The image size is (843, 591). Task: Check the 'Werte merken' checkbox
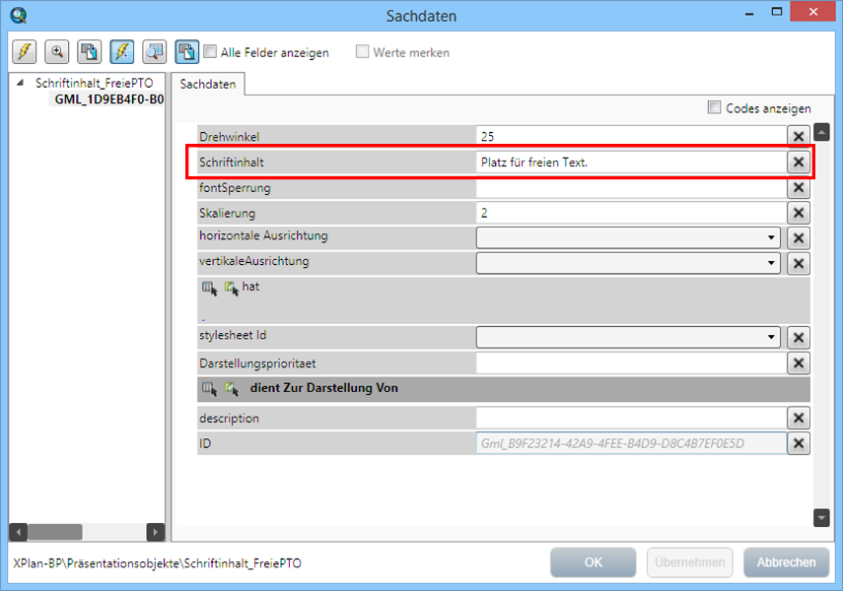[x=363, y=52]
